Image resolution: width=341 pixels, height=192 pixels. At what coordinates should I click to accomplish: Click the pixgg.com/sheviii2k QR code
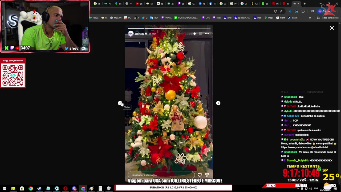click(13, 75)
